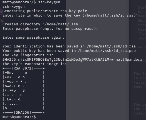Image resolution: width=146 pixels, height=120 pixels.
Task: Click the faded 'Failed' text in the background
Action: (140, 82)
